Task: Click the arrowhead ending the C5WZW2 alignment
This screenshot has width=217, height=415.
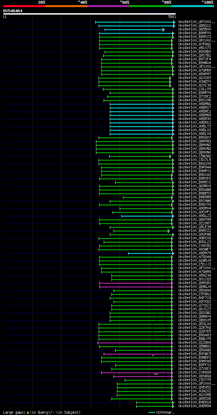Action: [171, 156]
